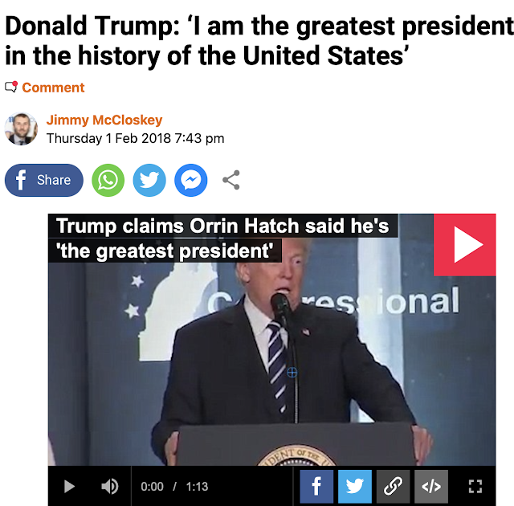Click the 0:00 elapsed time display
514x506 pixels.
click(152, 487)
